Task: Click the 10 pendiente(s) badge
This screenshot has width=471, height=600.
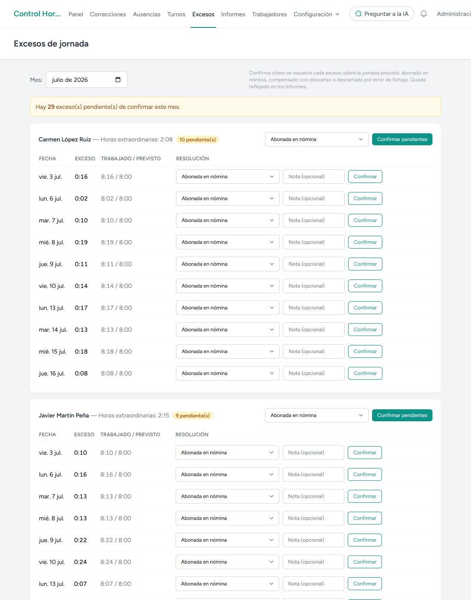Action: (197, 140)
